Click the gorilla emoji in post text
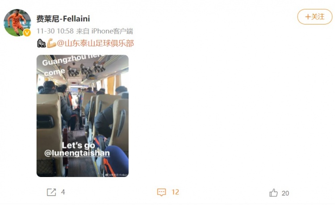This screenshot has height=205, width=335. 42,43
